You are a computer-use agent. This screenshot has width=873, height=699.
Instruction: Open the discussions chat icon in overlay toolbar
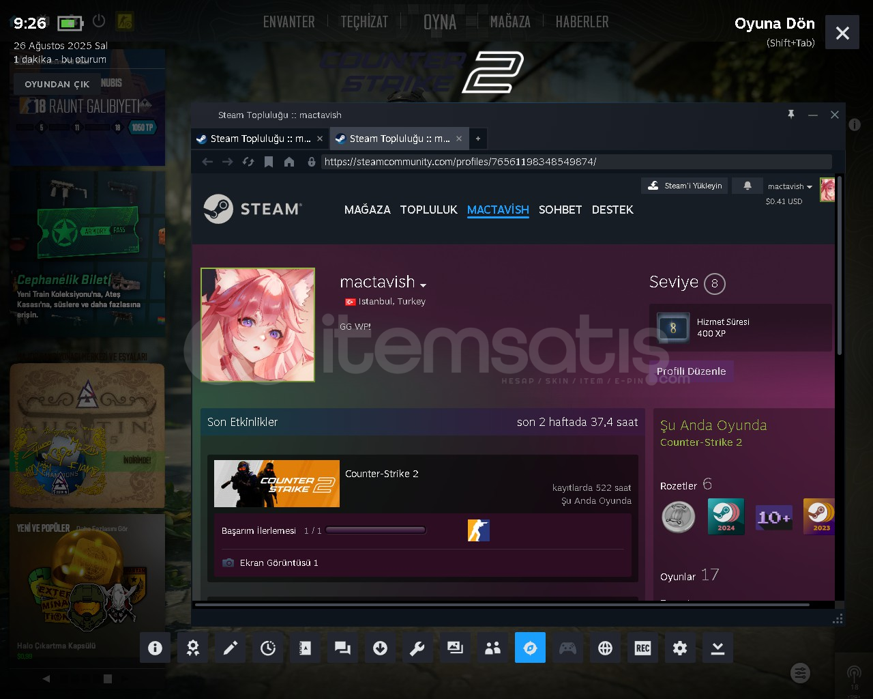pos(342,648)
